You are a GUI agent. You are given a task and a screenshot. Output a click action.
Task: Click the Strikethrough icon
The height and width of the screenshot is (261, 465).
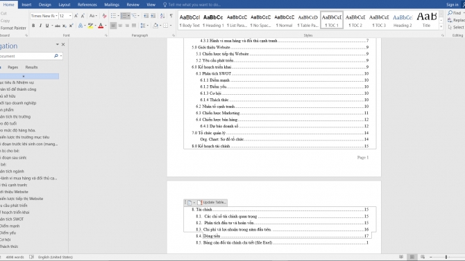pos(58,26)
